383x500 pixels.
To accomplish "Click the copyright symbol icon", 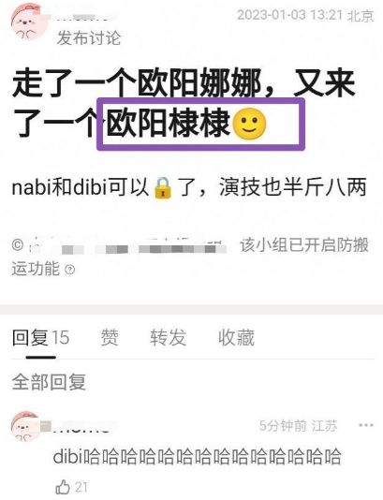I will tap(18, 245).
